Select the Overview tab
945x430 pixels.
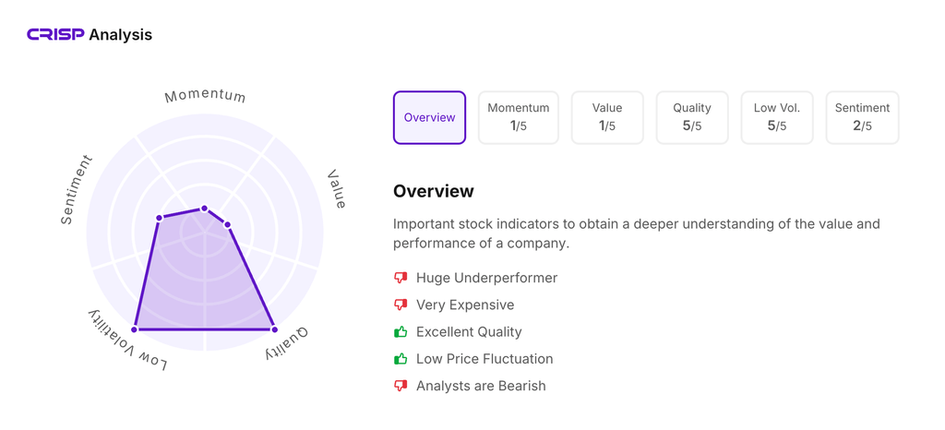[429, 117]
